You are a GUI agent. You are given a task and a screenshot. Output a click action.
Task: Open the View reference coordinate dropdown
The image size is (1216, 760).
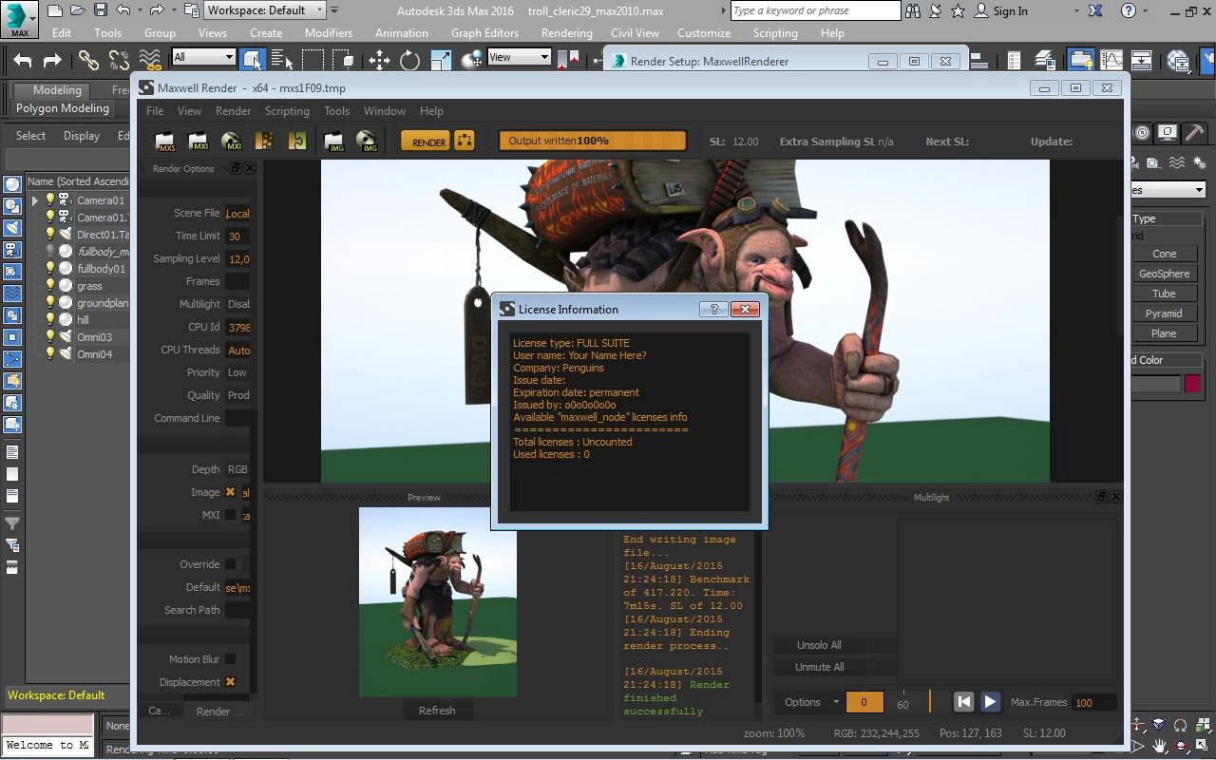[x=519, y=57]
